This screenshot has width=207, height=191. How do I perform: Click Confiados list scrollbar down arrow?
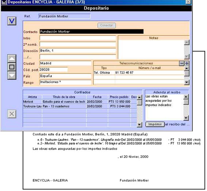139,124
